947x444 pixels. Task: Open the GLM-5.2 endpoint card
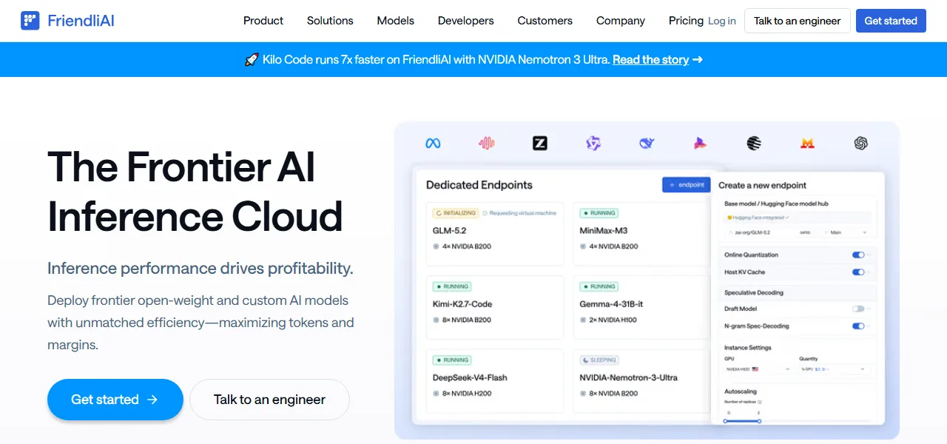coord(495,234)
